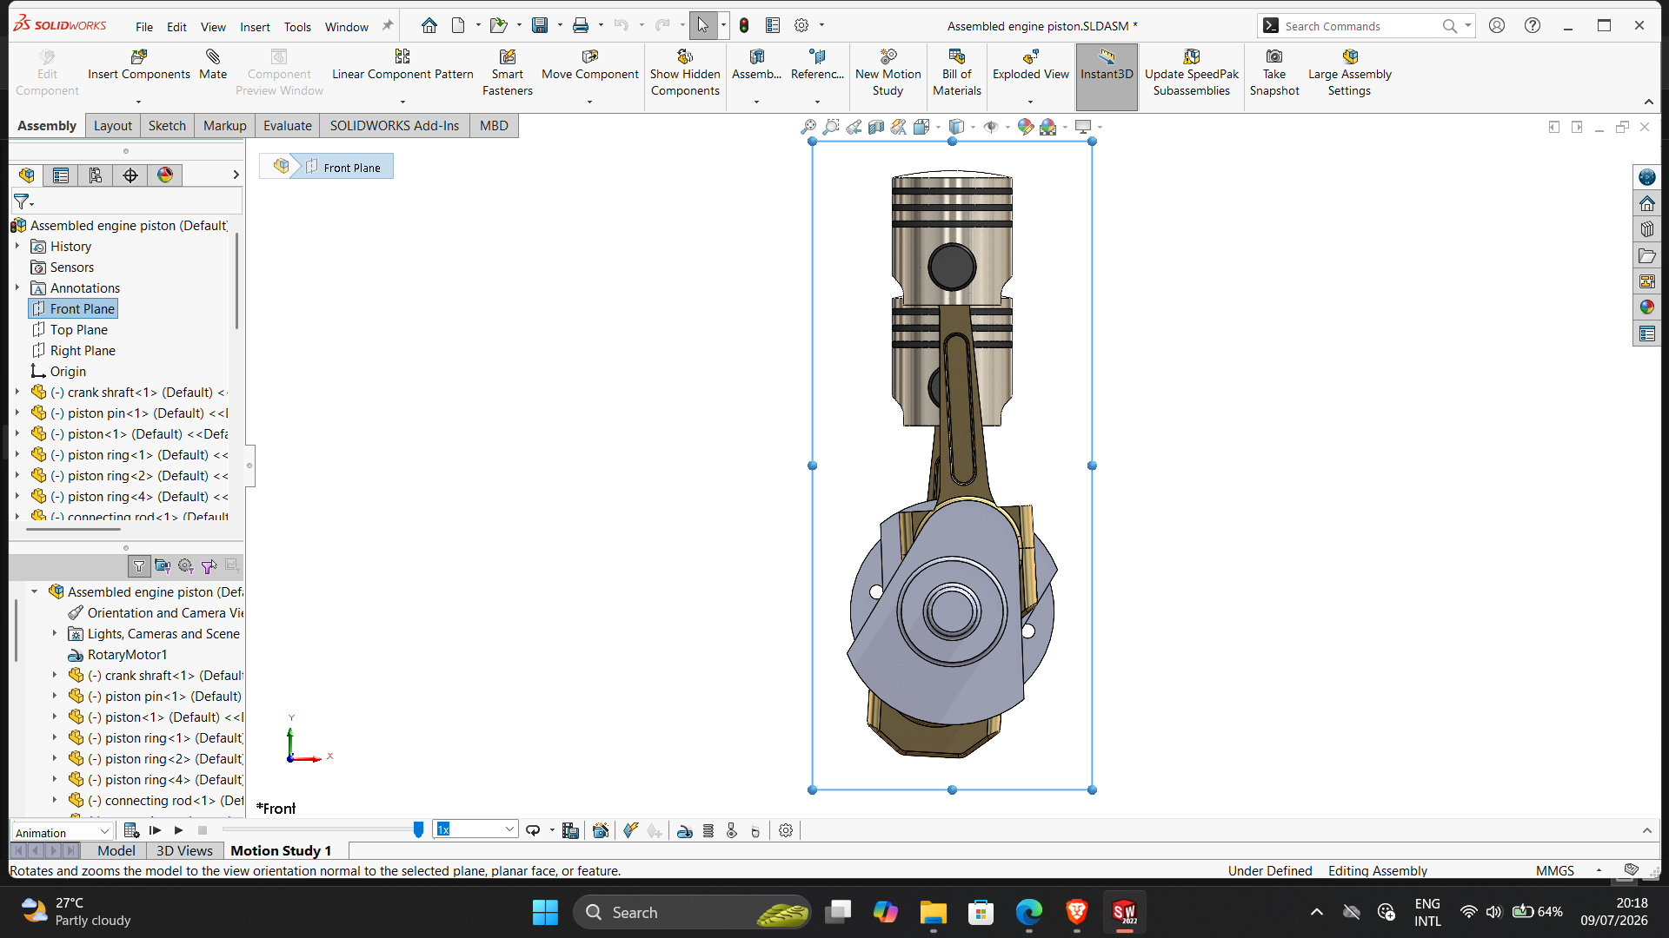Open the playback speed 1x dropdown
The width and height of the screenshot is (1669, 938).
pyautogui.click(x=476, y=829)
